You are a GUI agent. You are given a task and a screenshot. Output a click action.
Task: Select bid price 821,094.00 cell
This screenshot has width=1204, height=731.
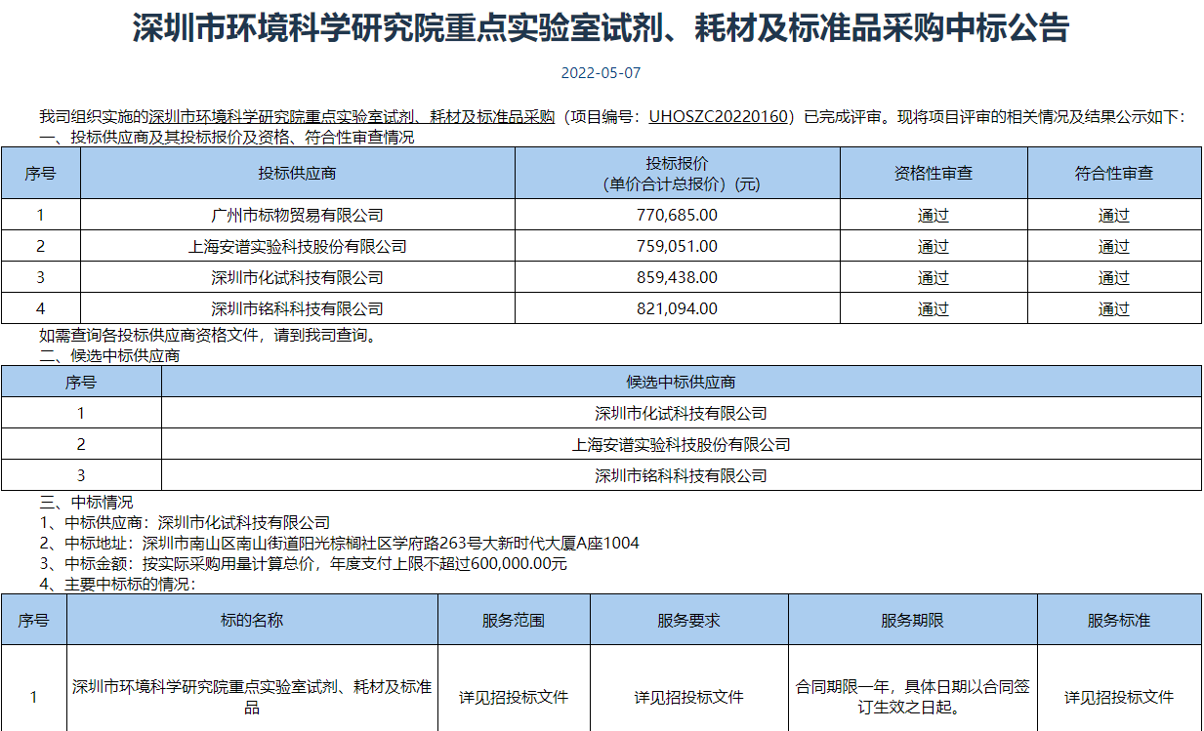pyautogui.click(x=677, y=308)
